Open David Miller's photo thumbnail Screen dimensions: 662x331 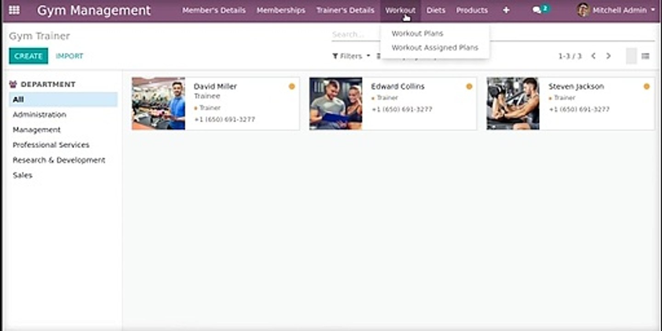click(159, 103)
